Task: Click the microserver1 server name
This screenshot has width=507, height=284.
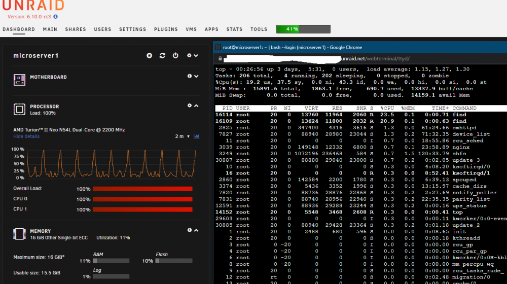Action: coord(36,56)
